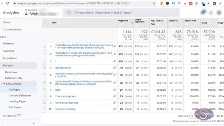Open the /checkout/payment page link
Viewport: 224px width, 126px height.
pyautogui.click(x=65, y=96)
